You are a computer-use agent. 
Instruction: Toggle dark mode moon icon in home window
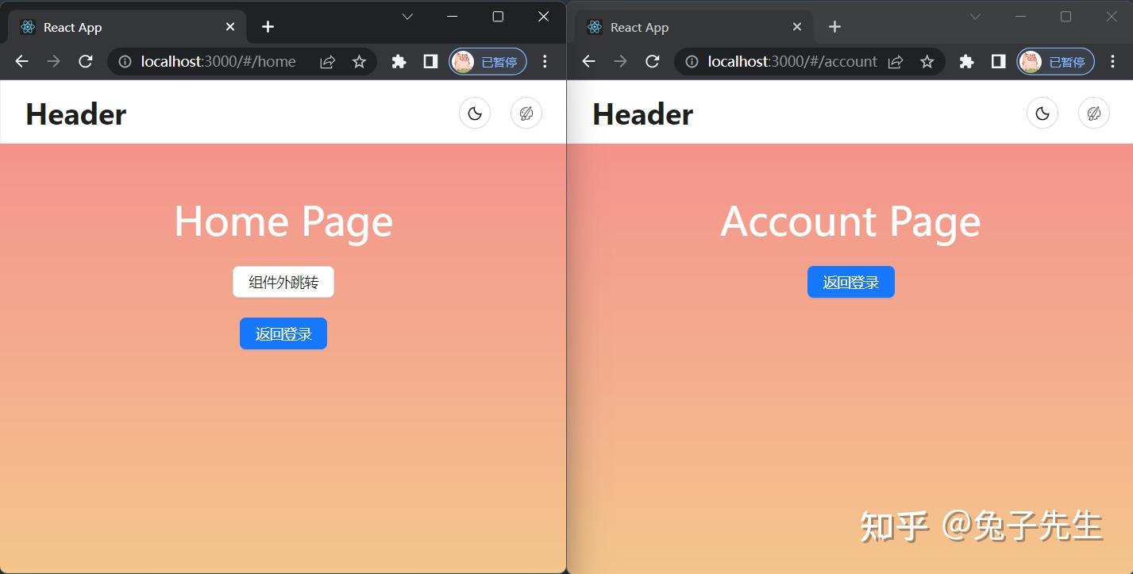pyautogui.click(x=475, y=114)
